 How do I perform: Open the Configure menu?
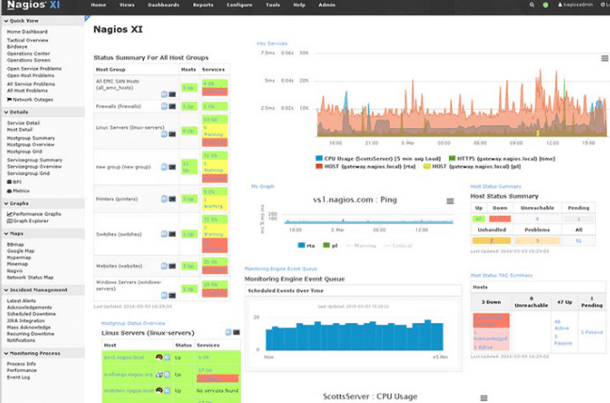click(239, 5)
